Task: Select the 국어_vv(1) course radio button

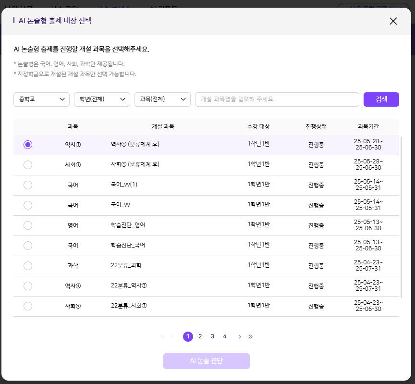Action: [28, 185]
